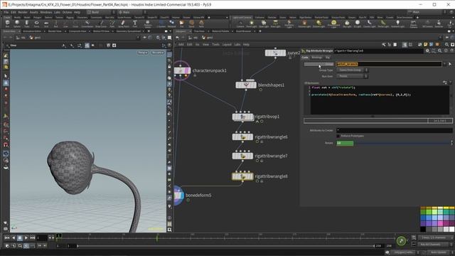
Task: Click the Play forward button
Action: pyautogui.click(x=26, y=238)
